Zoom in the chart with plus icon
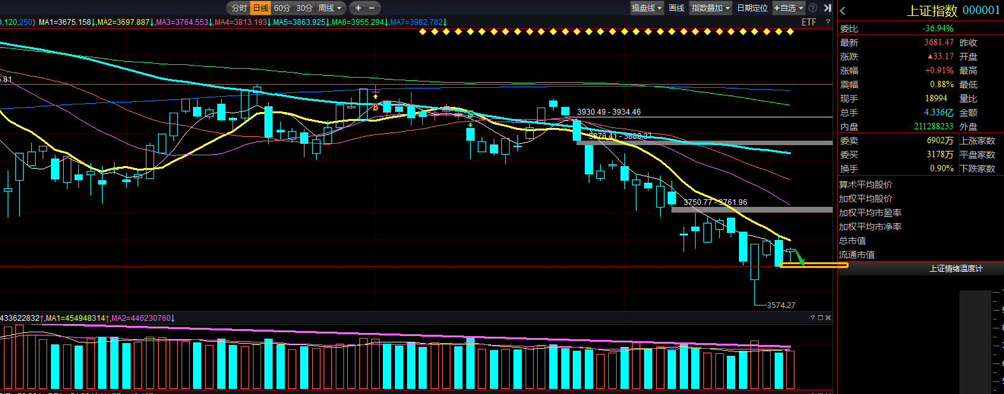This screenshot has width=1004, height=394. [x=358, y=8]
